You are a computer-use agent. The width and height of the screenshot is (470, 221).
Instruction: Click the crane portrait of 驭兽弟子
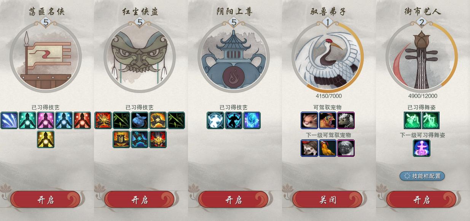[x=328, y=57]
